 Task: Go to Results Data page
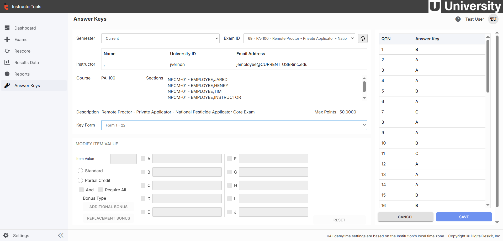click(27, 62)
